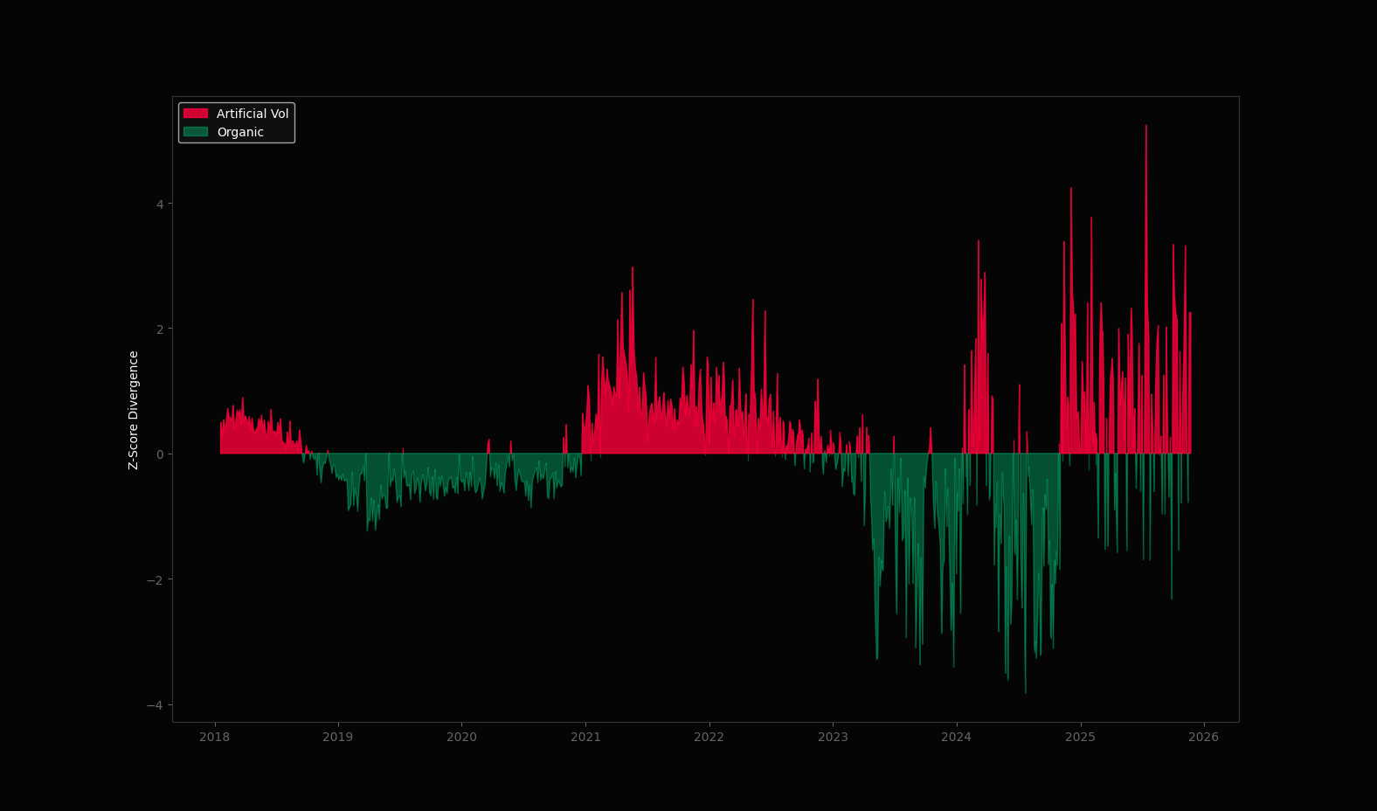The height and width of the screenshot is (811, 1377).
Task: Click the 2026 x-axis tick label
Action: 1203,737
